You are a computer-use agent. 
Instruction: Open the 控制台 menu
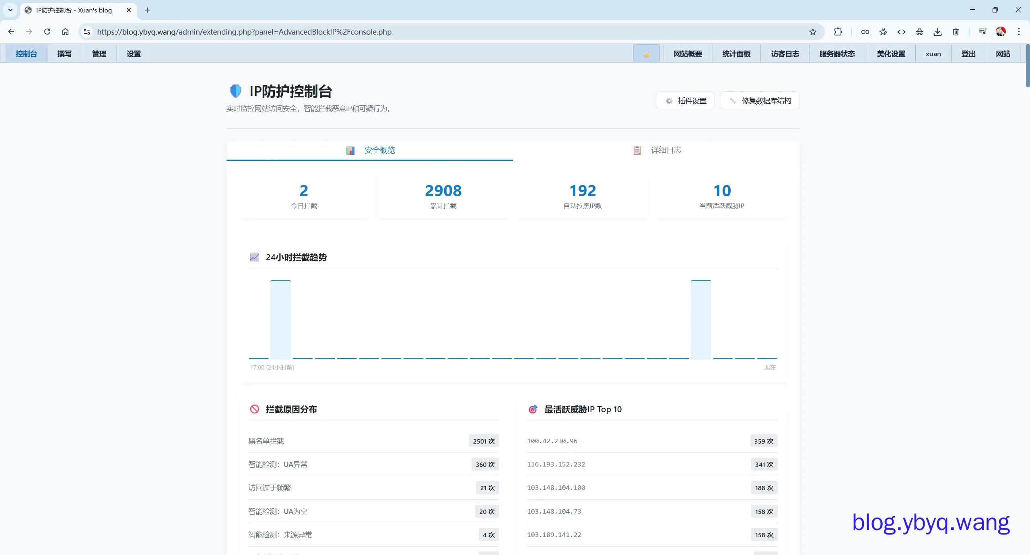(x=26, y=54)
